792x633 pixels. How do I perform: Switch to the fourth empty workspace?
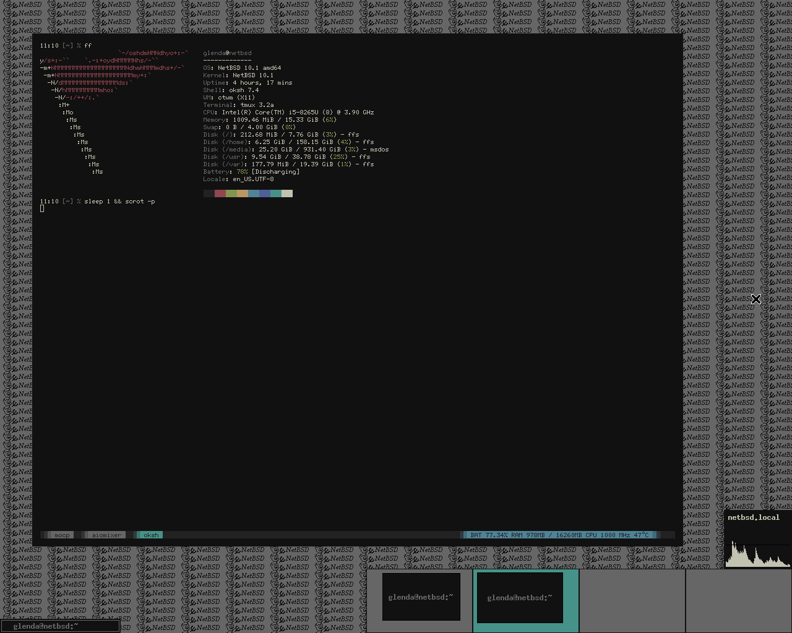point(739,601)
